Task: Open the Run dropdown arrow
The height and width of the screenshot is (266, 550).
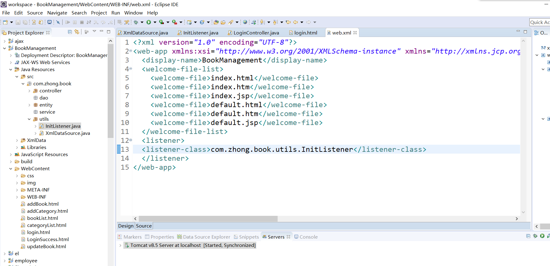Action: [155, 22]
